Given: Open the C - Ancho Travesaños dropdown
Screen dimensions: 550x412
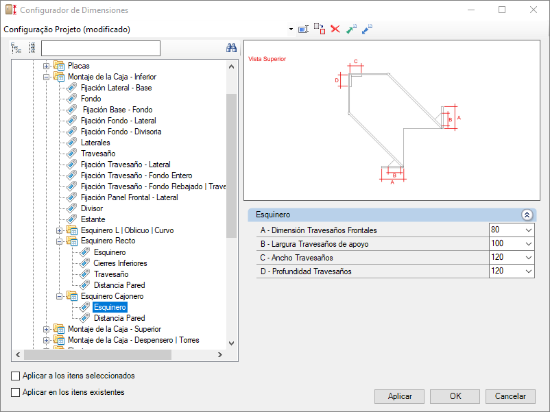Looking at the screenshot, I should [529, 258].
